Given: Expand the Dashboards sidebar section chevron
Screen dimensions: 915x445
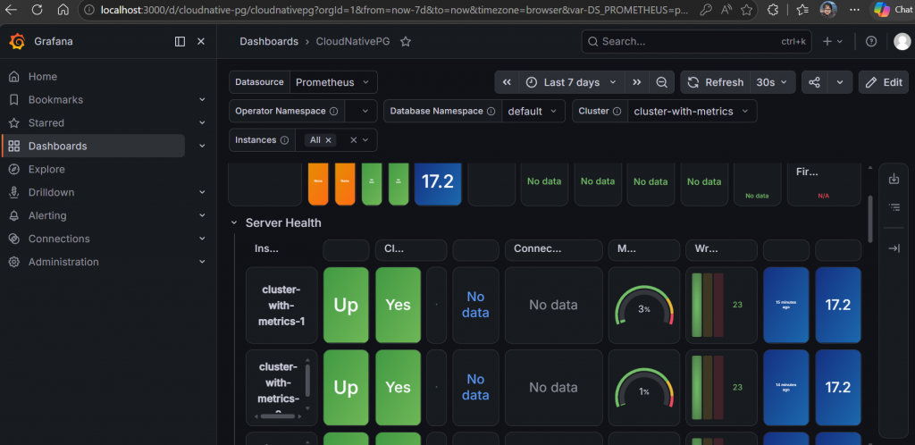Looking at the screenshot, I should point(202,146).
